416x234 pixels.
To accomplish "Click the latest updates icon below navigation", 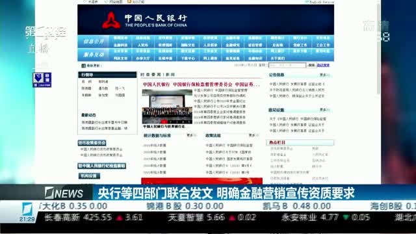I will tap(84, 66).
